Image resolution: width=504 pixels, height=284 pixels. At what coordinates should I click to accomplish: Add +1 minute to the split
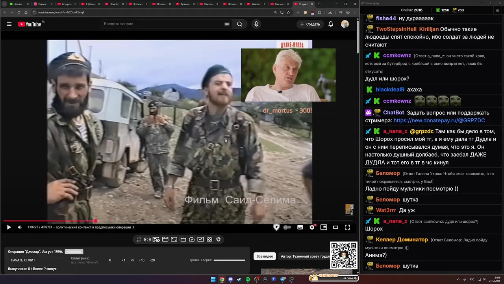click(x=124, y=260)
